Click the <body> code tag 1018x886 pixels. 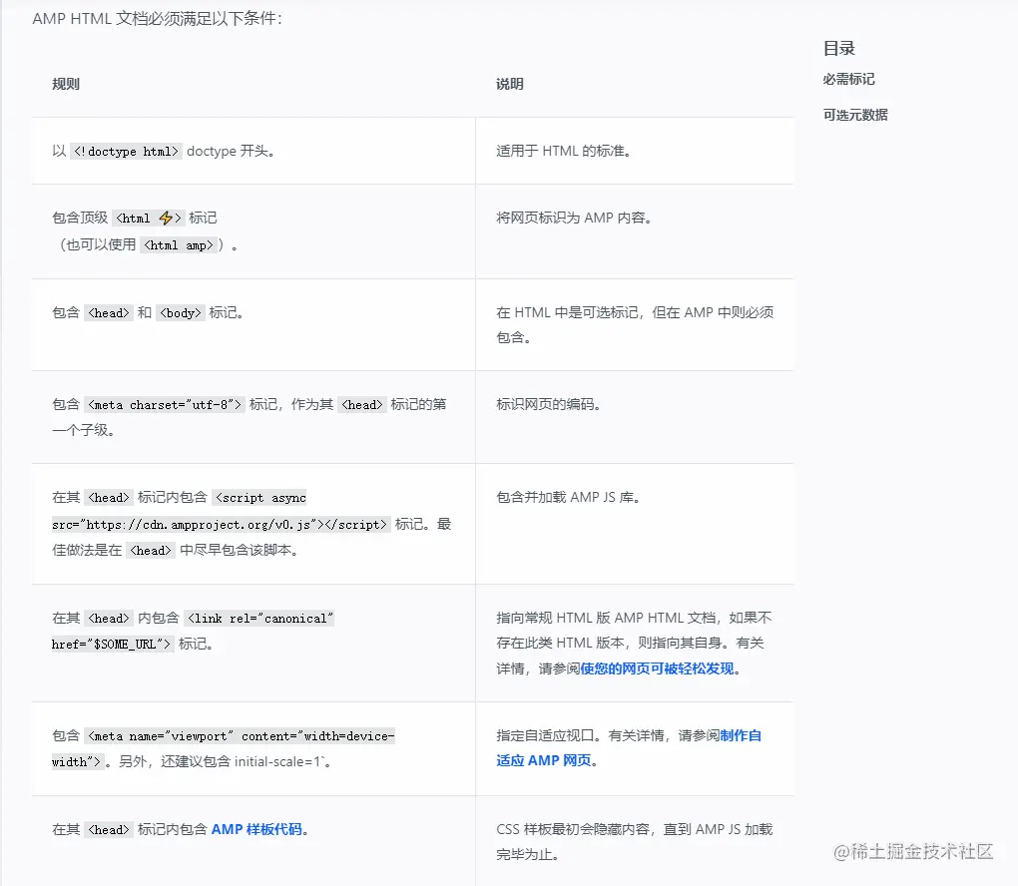pyautogui.click(x=181, y=313)
